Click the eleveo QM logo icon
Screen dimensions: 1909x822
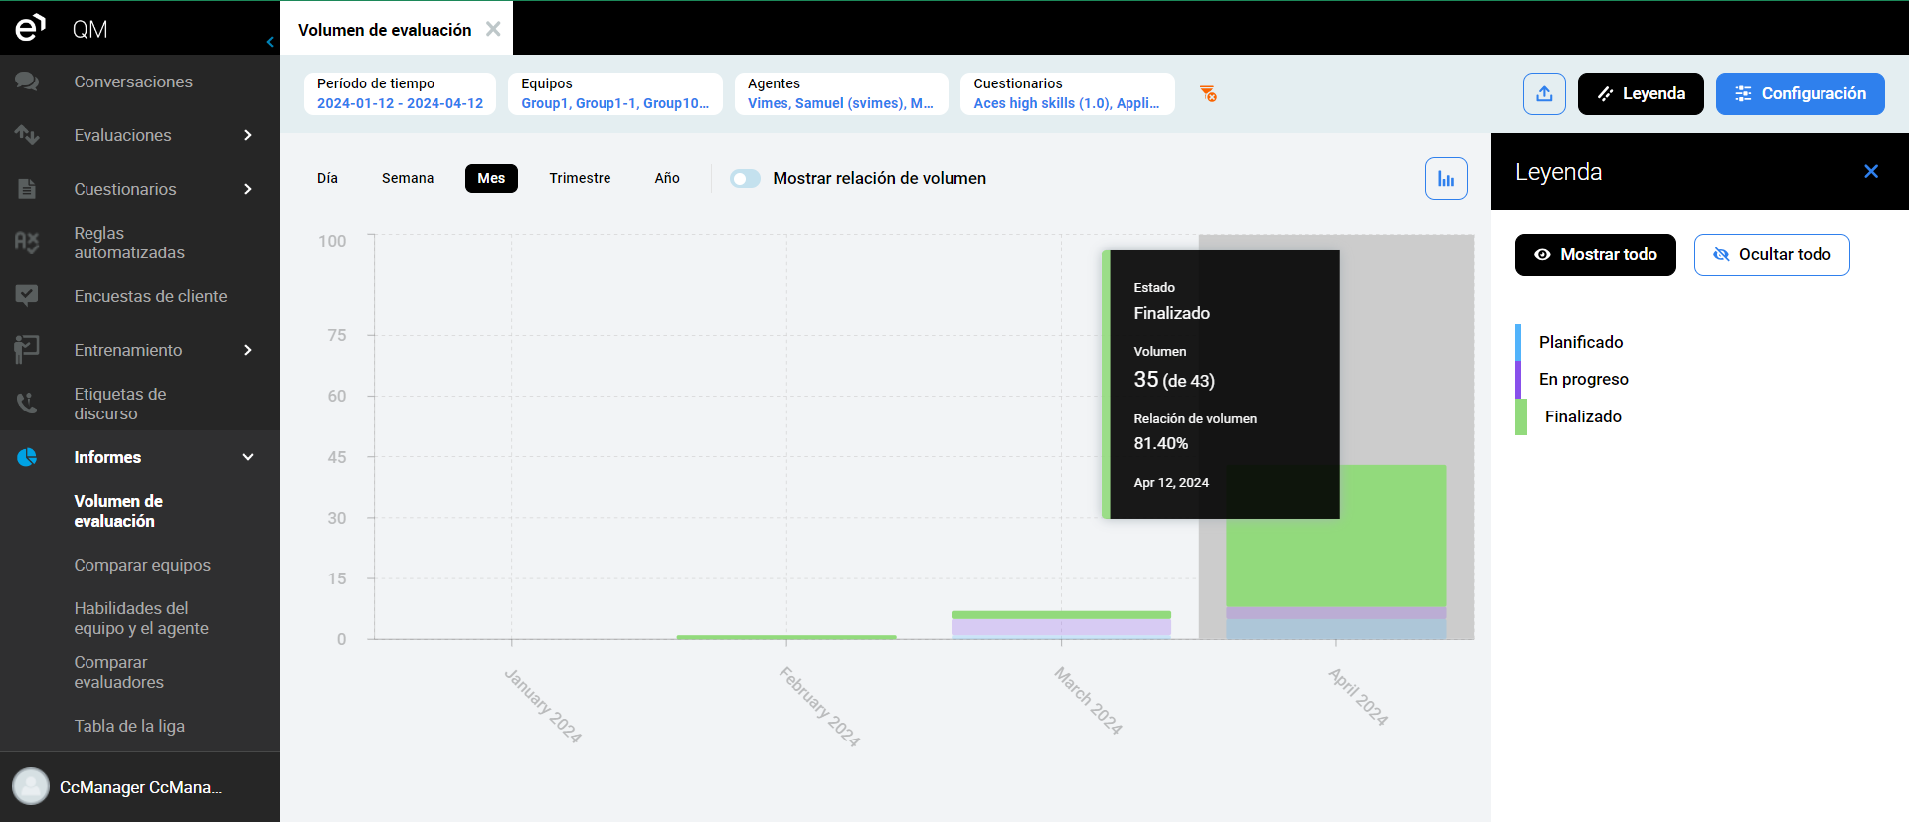coord(30,27)
